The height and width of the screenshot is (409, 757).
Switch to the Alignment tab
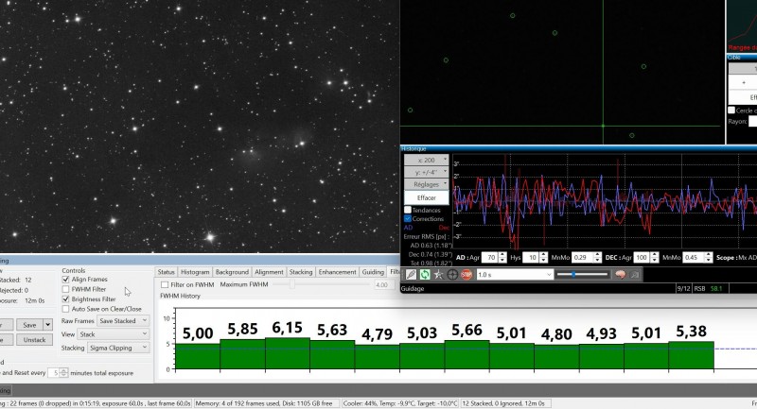click(x=269, y=272)
